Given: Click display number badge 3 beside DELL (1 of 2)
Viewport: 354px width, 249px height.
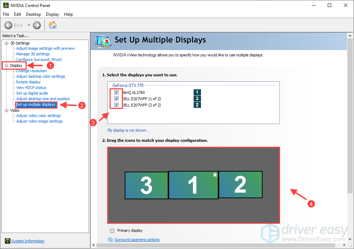Looking at the screenshot, I should point(197,98).
